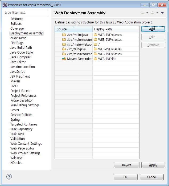Sort table by Source column header
This screenshot has width=169, height=186.
point(73,29)
